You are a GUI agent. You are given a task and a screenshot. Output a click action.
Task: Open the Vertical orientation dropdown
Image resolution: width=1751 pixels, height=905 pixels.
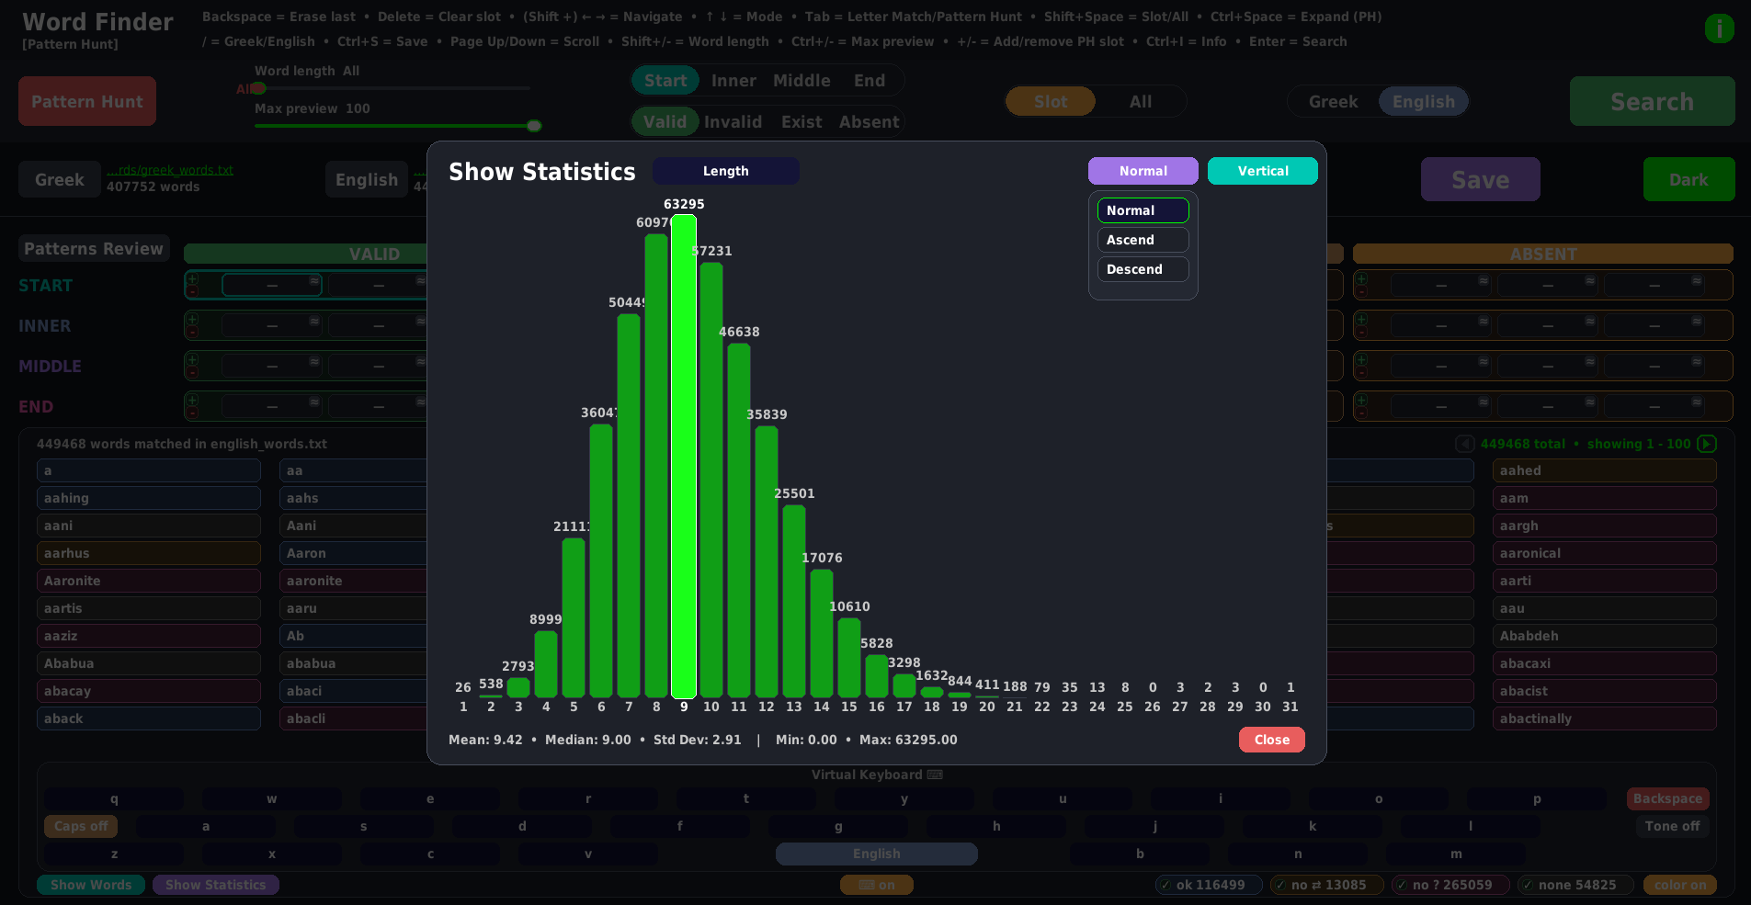point(1262,171)
